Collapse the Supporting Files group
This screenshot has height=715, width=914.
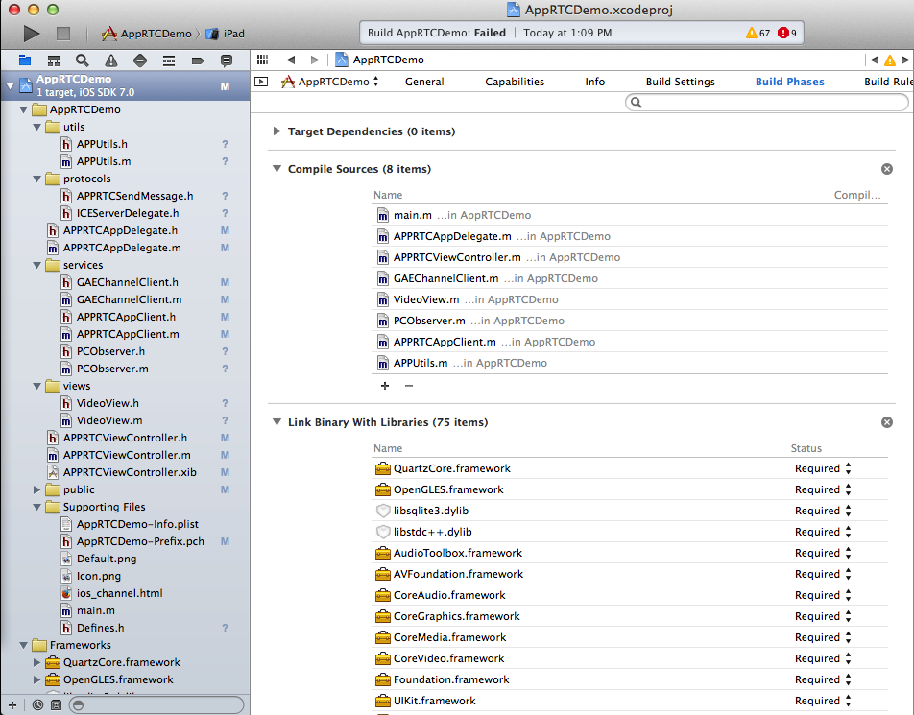pyautogui.click(x=37, y=507)
